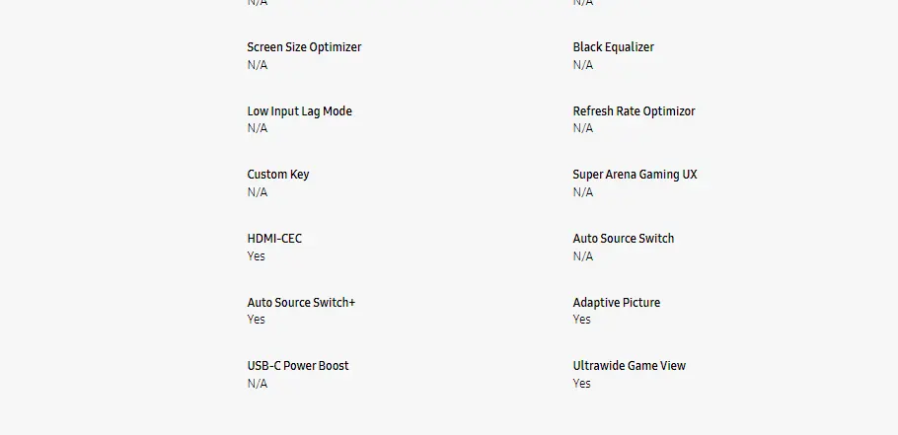The height and width of the screenshot is (435, 898).
Task: Click the USB-C Power Boost label
Action: click(297, 366)
